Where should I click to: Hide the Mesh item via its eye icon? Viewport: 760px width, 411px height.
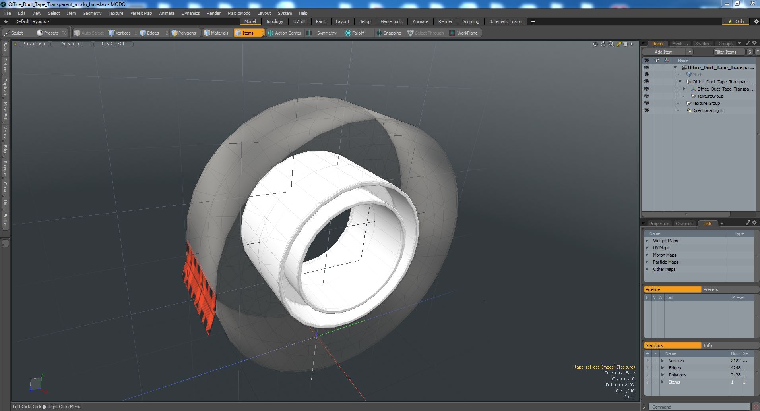tap(646, 75)
